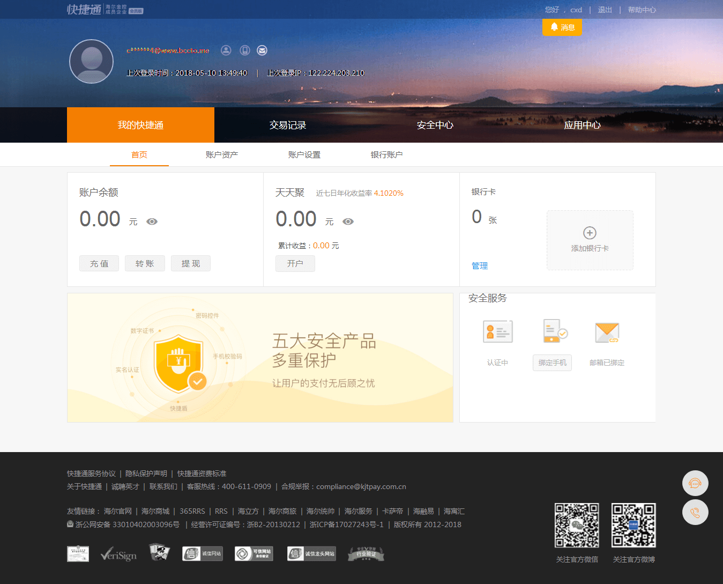The image size is (723, 584).
Task: Open the customer service headset floating button
Action: (x=695, y=484)
